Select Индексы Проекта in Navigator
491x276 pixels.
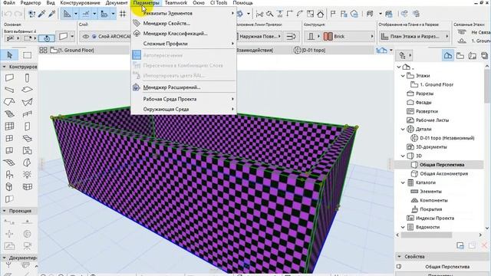(x=435, y=218)
